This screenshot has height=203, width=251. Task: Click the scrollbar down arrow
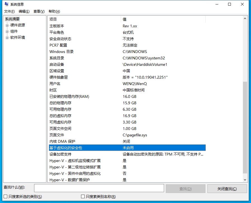coord(245,180)
